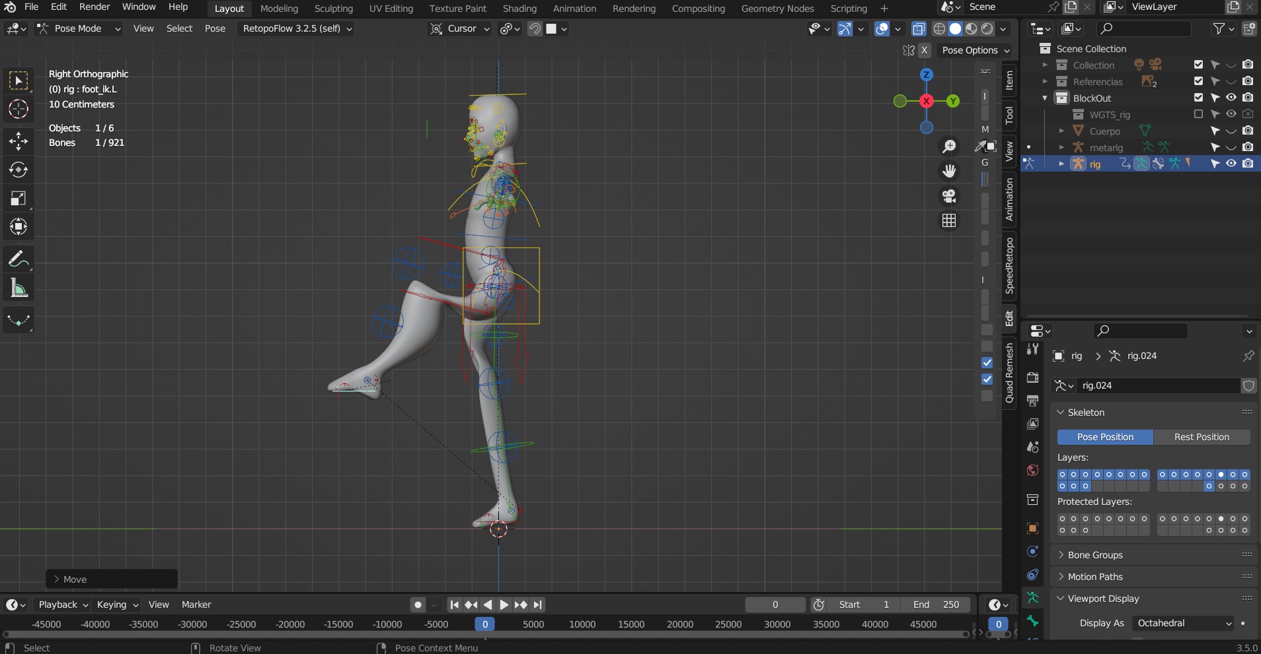
Task: Pin the Scene datablock with the pin icon
Action: (1053, 7)
